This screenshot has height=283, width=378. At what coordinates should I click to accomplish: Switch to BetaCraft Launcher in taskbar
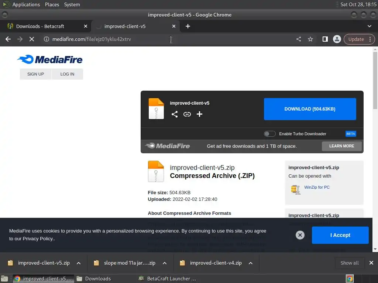pos(168,279)
